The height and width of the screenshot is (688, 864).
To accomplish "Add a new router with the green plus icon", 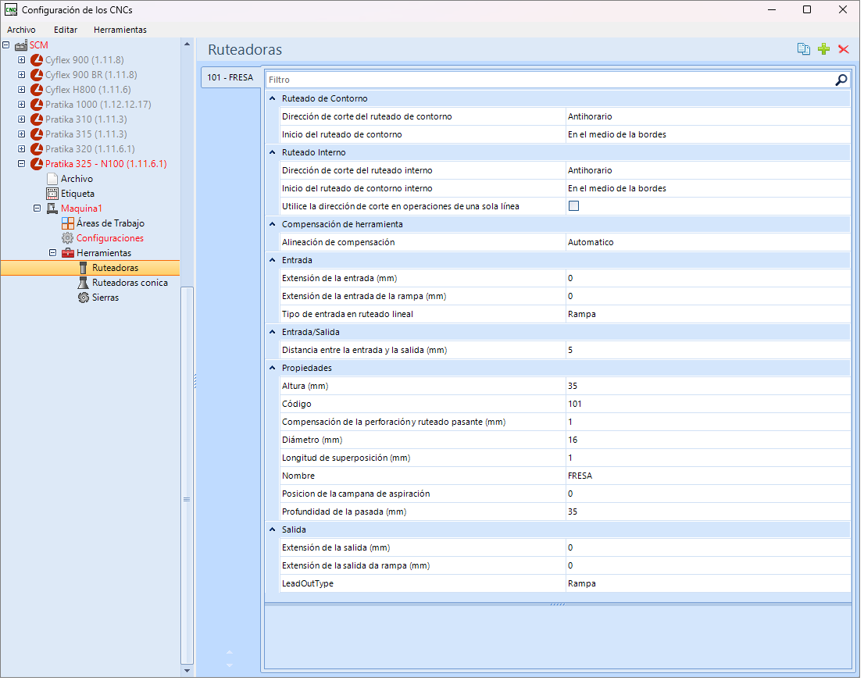I will [824, 49].
